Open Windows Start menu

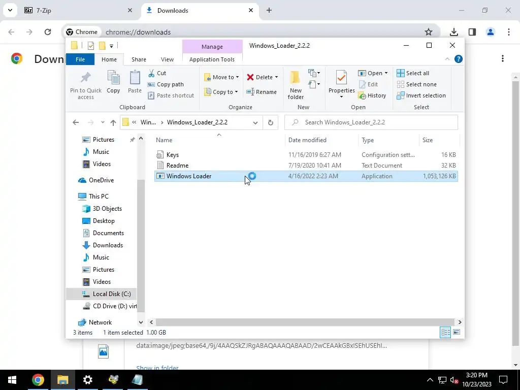12,380
